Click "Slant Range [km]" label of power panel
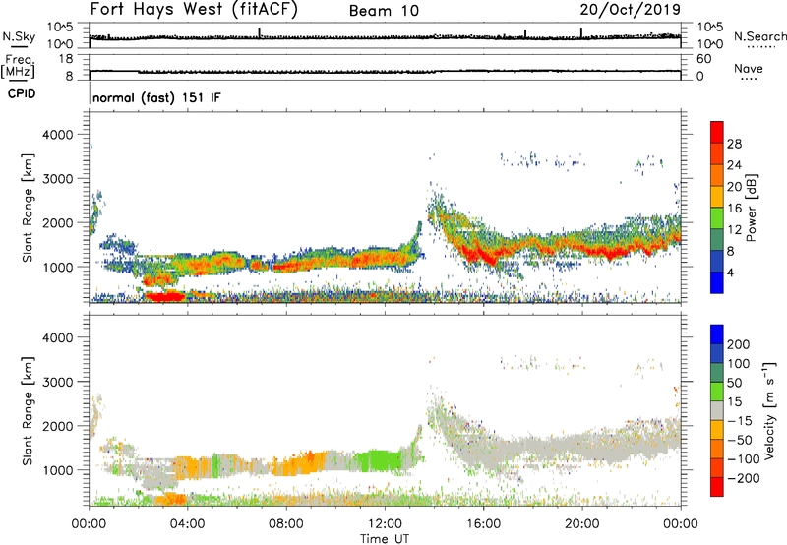This screenshot has height=545, width=787. pos(28,208)
